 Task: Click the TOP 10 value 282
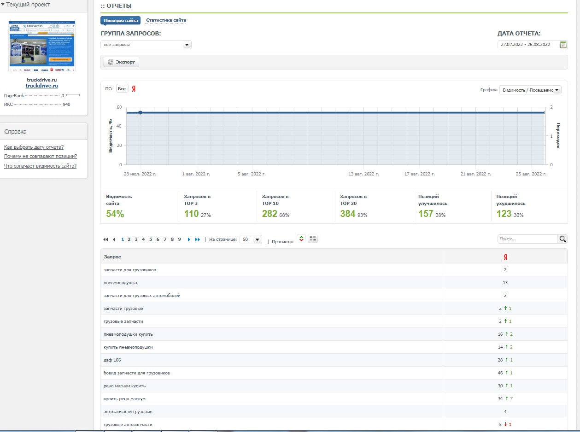[x=269, y=214]
